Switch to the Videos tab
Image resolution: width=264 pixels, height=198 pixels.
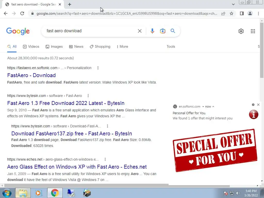coord(31,47)
